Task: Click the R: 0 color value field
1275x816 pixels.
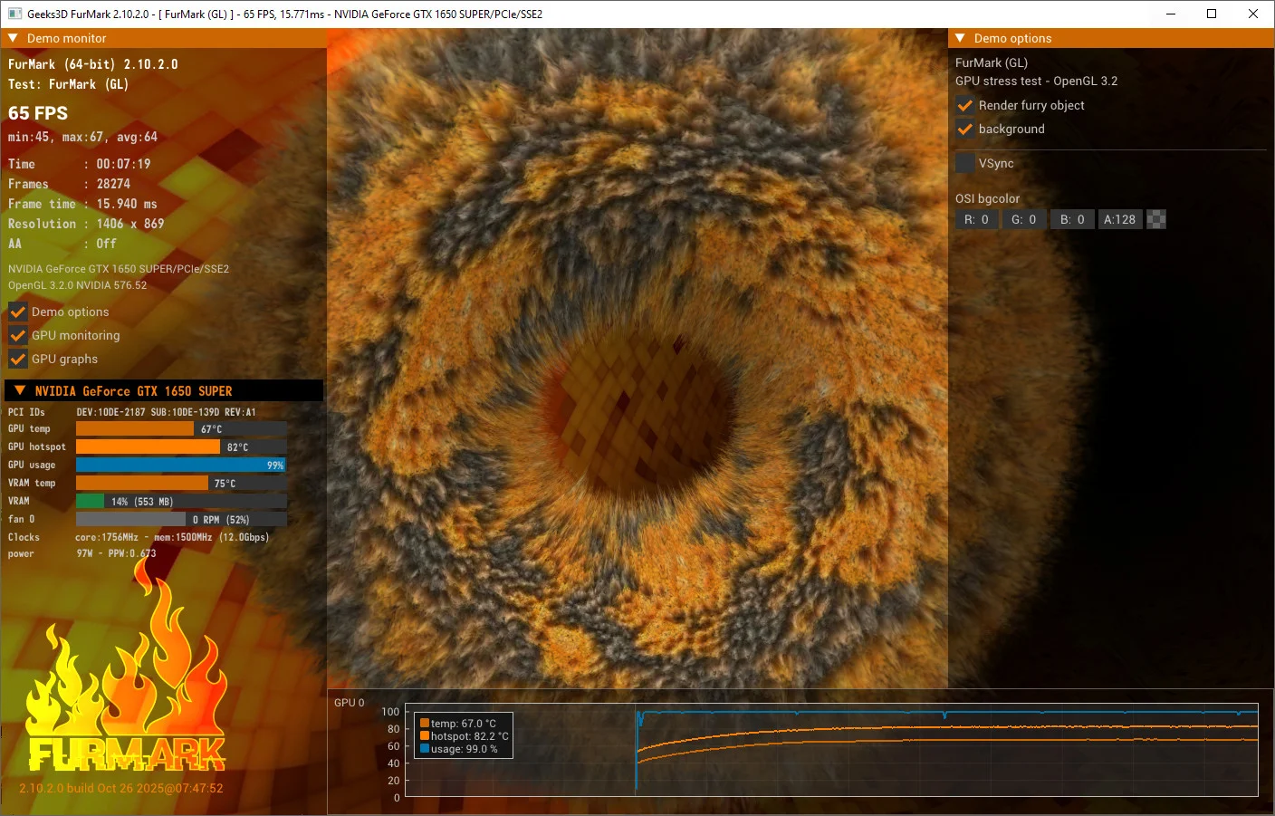Action: 976,219
